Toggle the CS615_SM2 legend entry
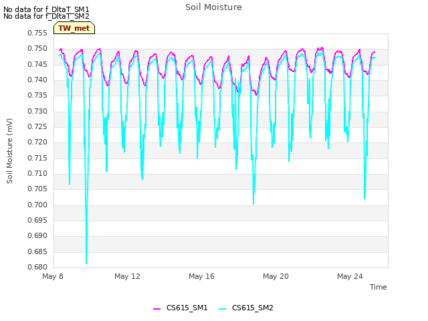Image resolution: width=428 pixels, height=321 pixels. click(x=246, y=308)
